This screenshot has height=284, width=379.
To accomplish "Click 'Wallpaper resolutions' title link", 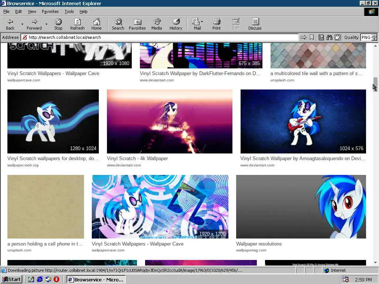I will click(x=259, y=244).
